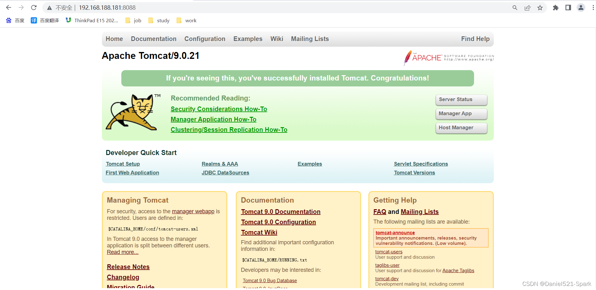Screen dimensions: 596x290
Task: Click the Server Status button
Action: [x=461, y=100]
